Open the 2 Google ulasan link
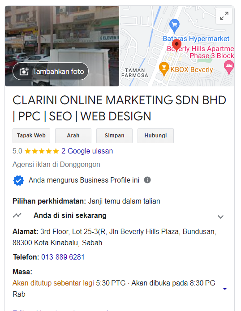Screen dimensions: 241x311 pyautogui.click(x=87, y=151)
